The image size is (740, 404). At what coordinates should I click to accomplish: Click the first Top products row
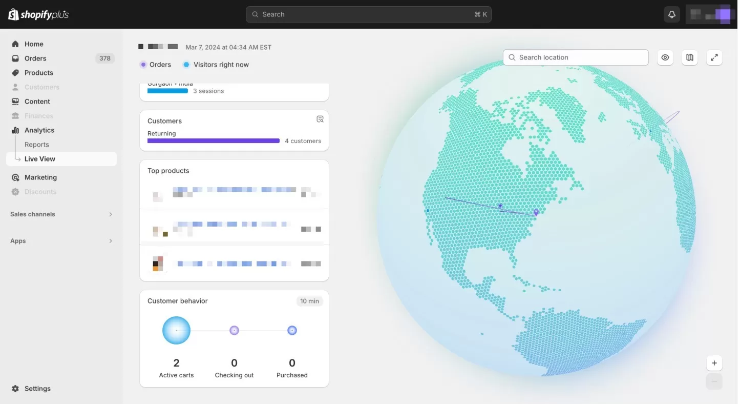click(234, 194)
